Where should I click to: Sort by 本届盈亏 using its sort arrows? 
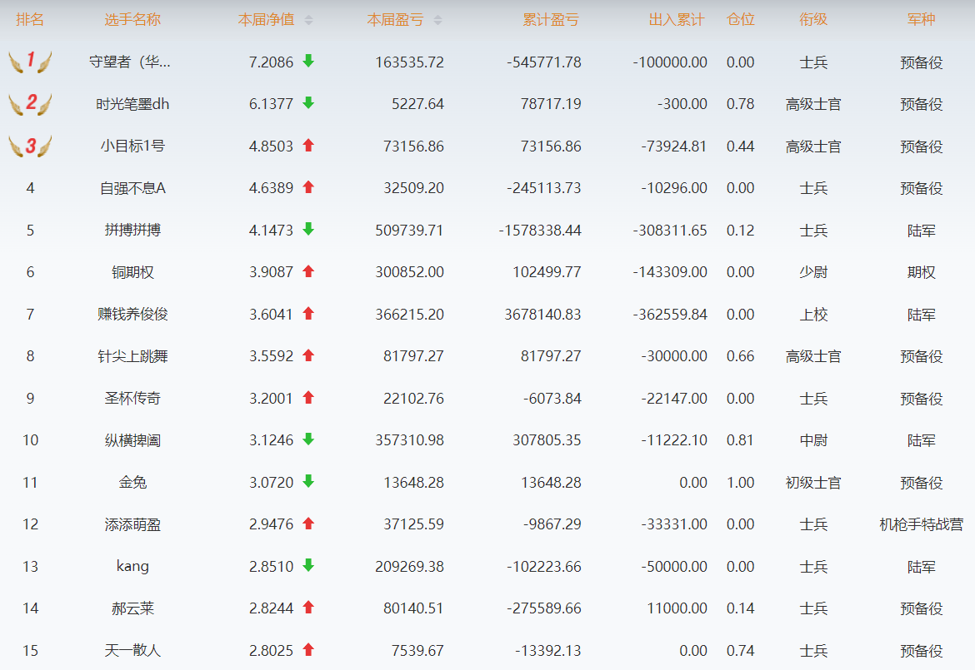pos(437,21)
